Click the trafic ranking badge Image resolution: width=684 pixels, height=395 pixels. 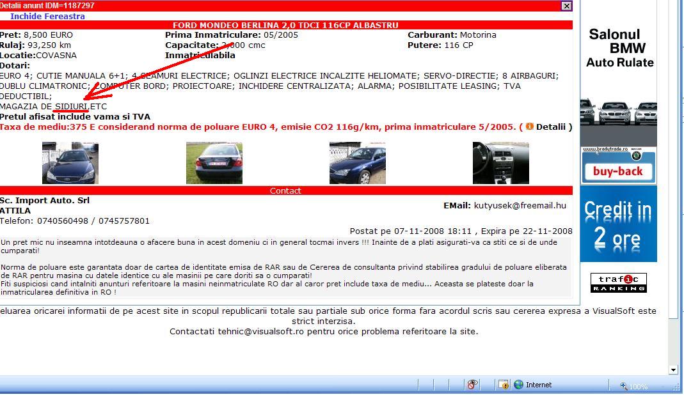click(x=619, y=283)
